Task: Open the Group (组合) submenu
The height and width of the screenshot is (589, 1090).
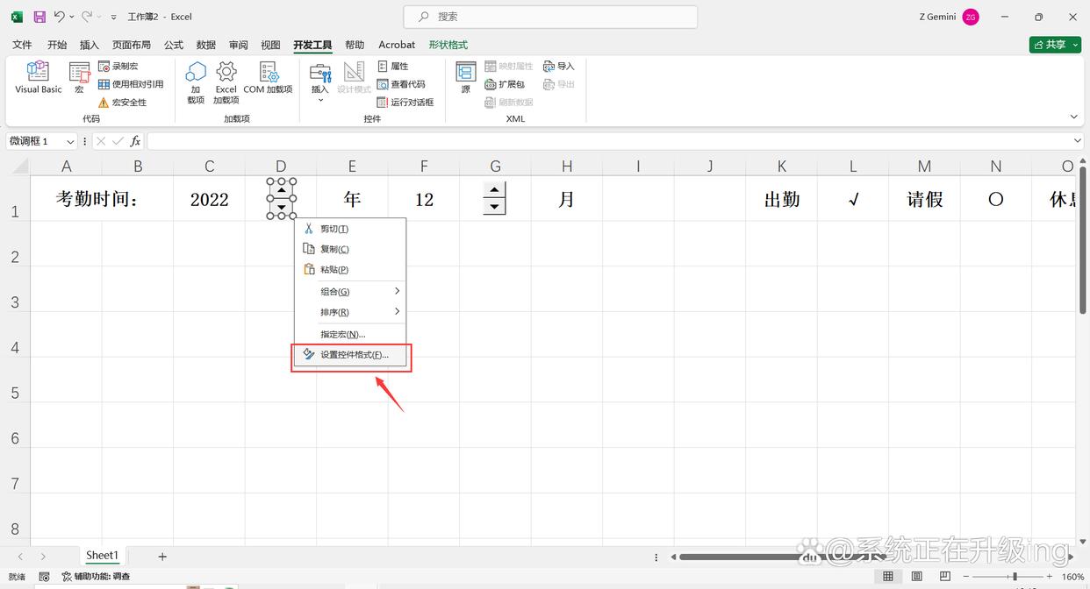Action: [350, 291]
